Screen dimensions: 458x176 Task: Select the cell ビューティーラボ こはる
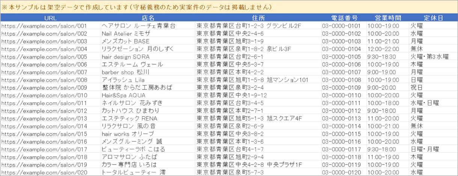(148, 149)
